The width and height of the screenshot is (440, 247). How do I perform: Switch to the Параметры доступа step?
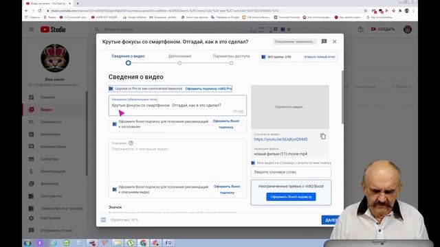(x=231, y=59)
